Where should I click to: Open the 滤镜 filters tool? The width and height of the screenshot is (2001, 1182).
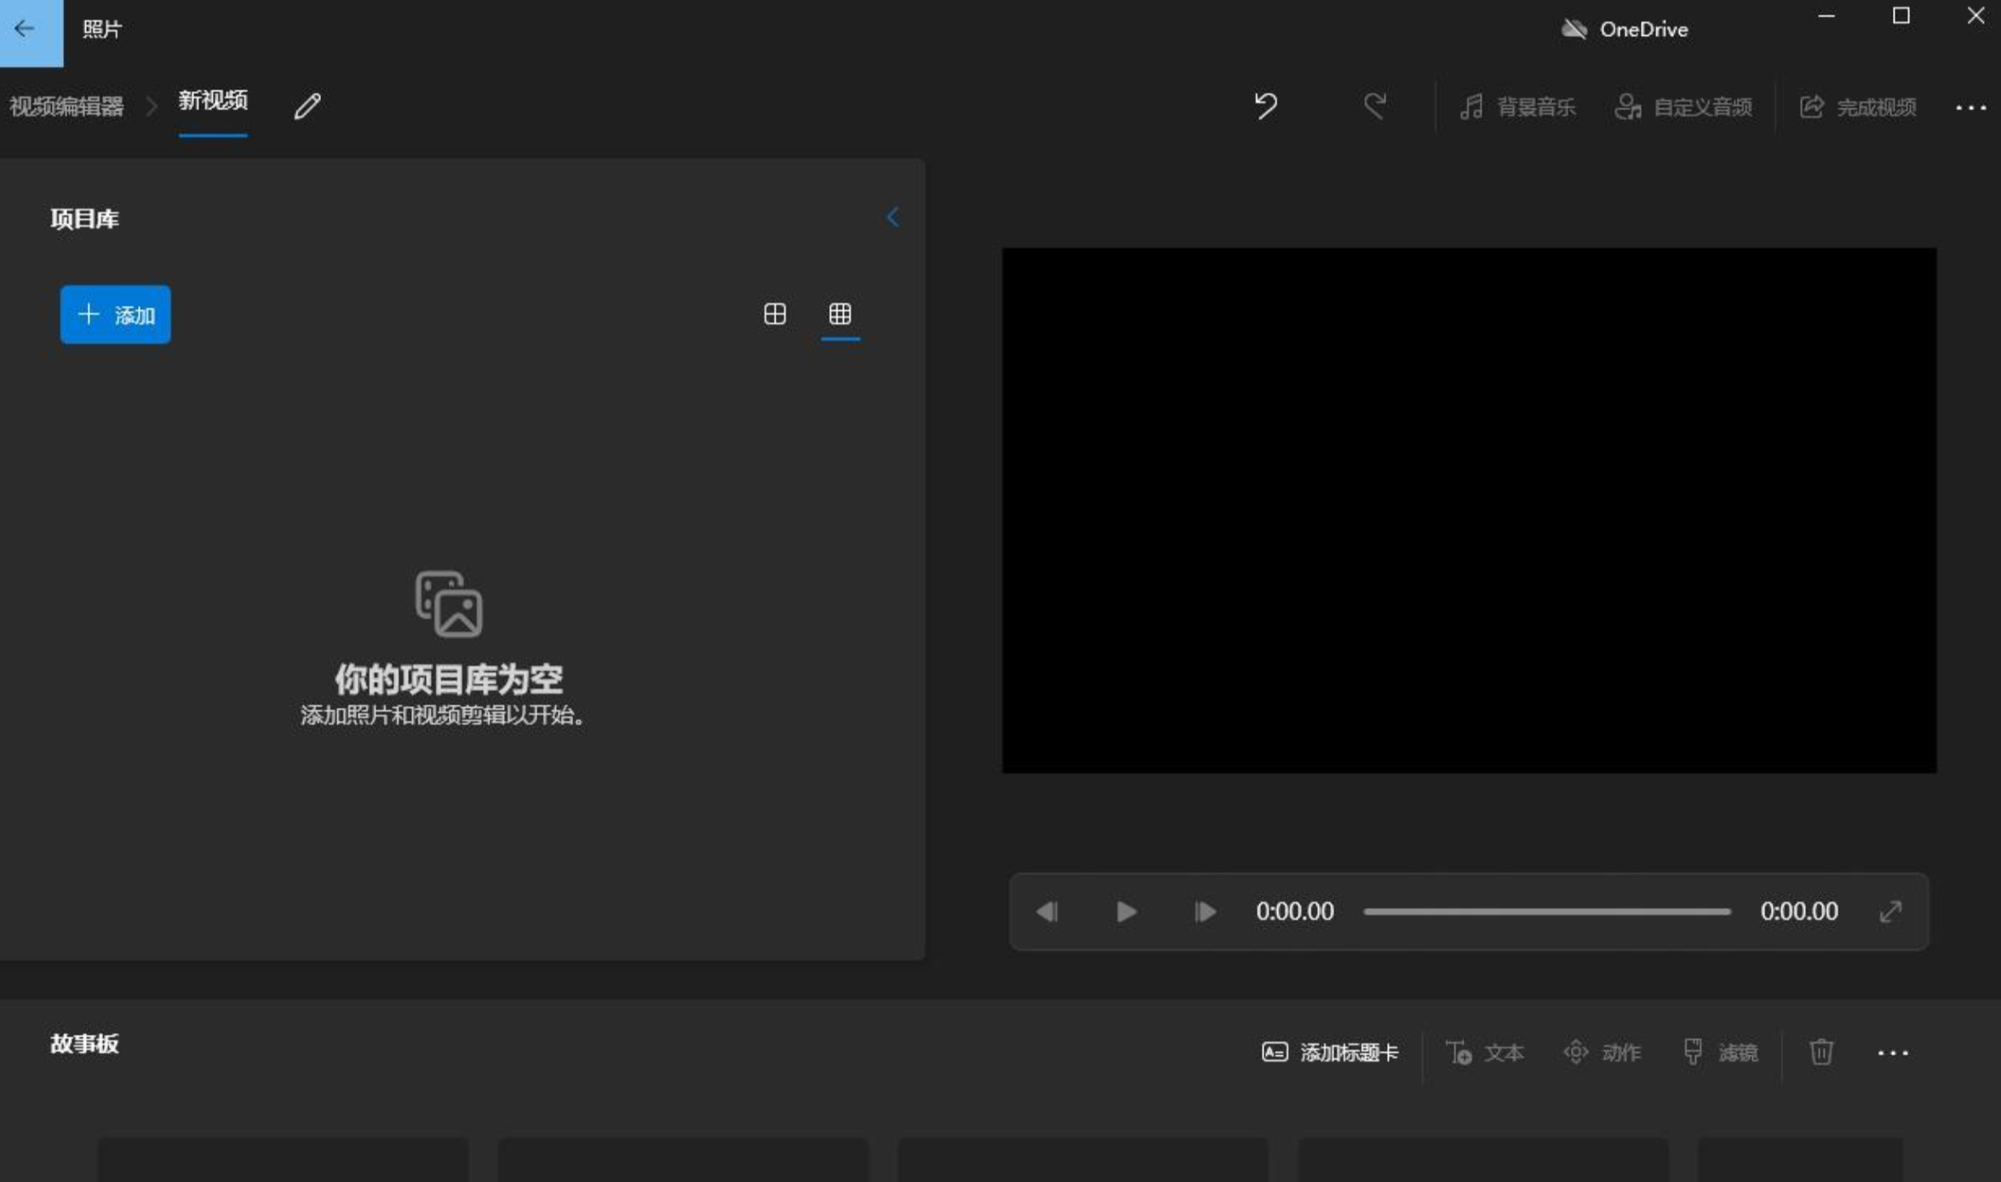point(1720,1053)
